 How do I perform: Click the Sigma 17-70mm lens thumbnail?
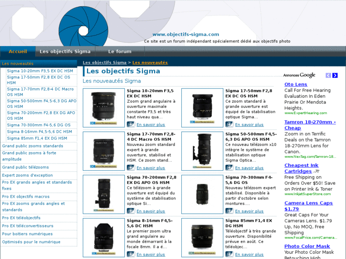pos(104,151)
